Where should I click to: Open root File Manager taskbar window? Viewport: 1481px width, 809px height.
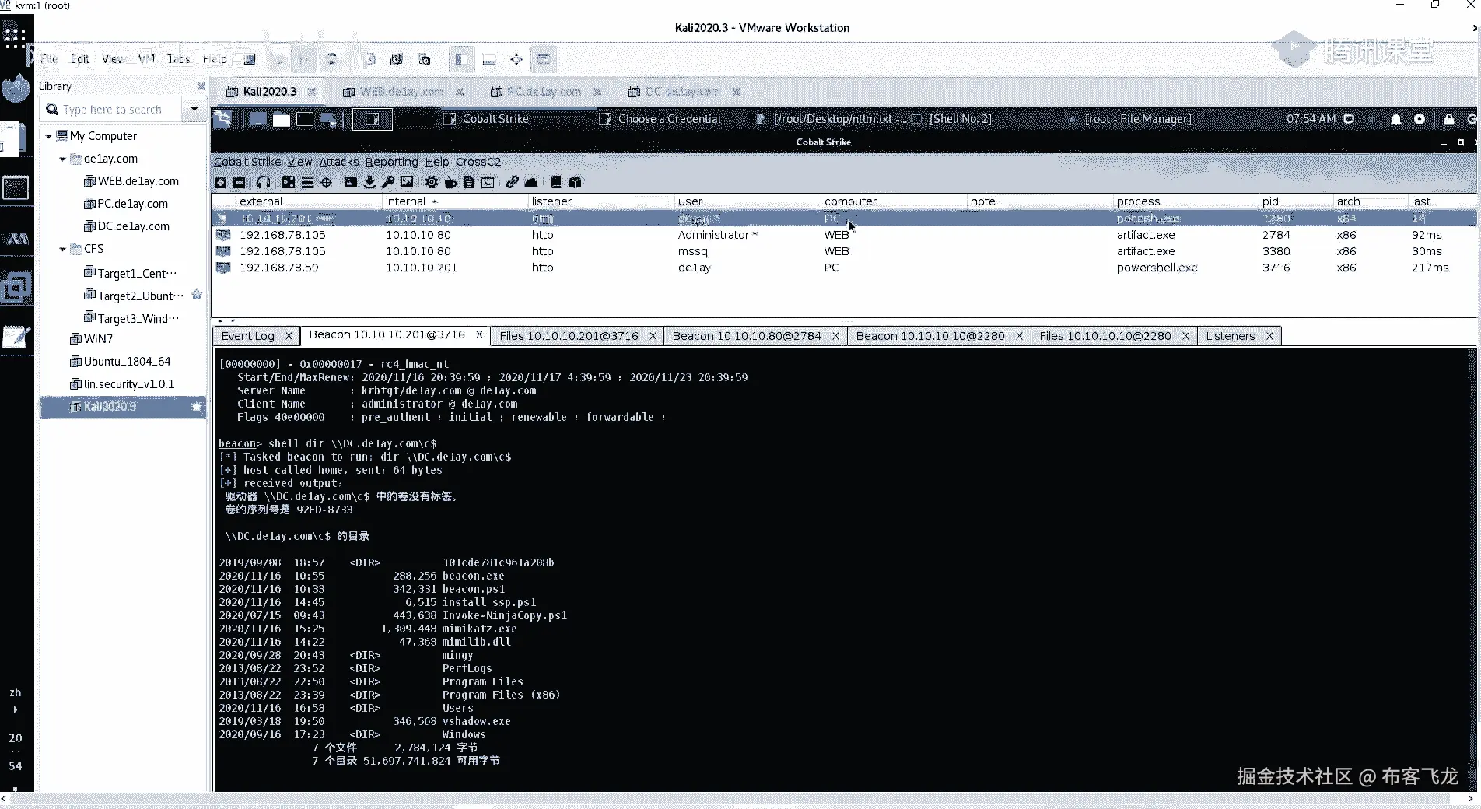1130,119
